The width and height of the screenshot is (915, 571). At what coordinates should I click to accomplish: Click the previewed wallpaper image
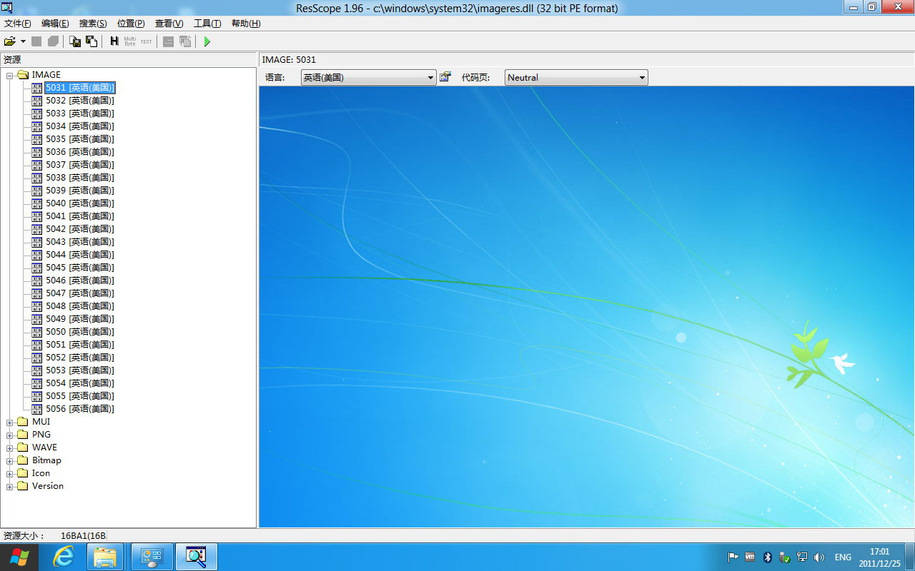pos(587,307)
